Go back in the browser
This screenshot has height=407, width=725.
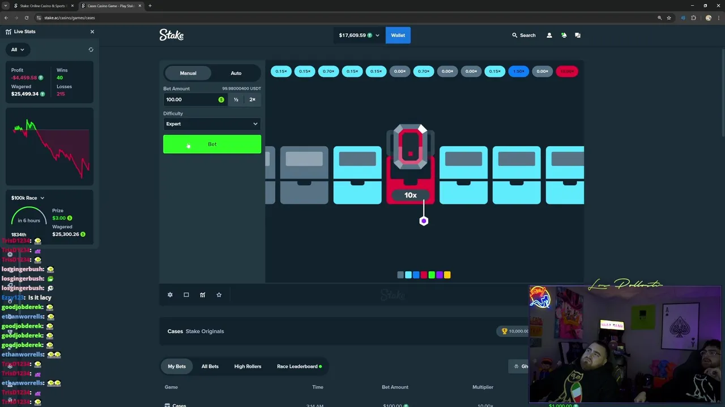(6, 18)
